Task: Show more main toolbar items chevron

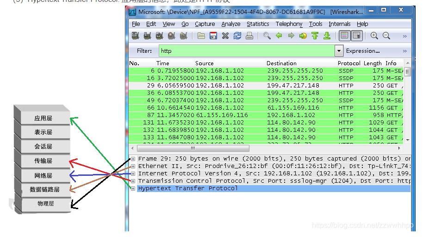Action: click(404, 36)
